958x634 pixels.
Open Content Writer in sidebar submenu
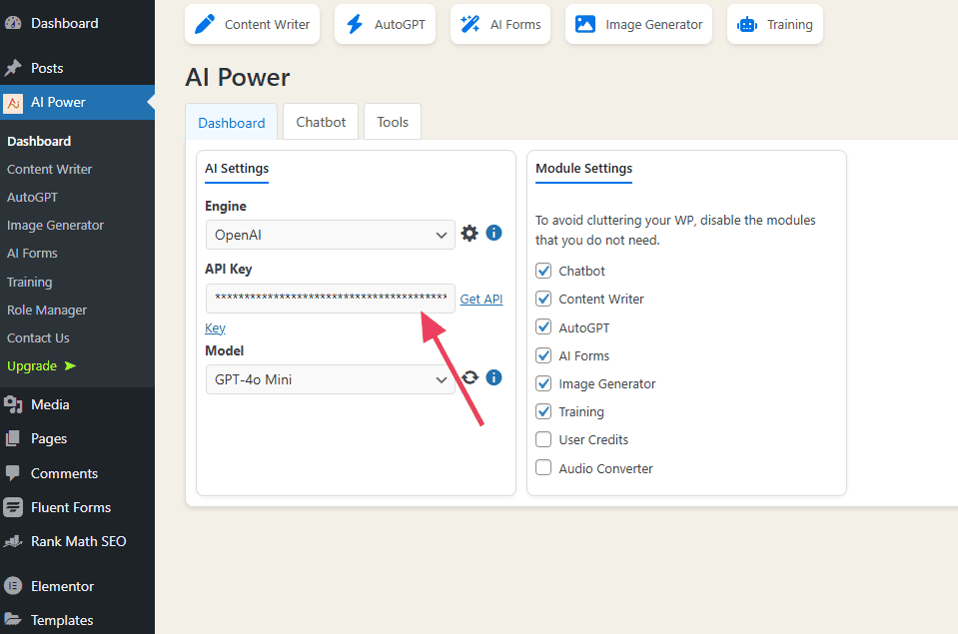pyautogui.click(x=50, y=169)
